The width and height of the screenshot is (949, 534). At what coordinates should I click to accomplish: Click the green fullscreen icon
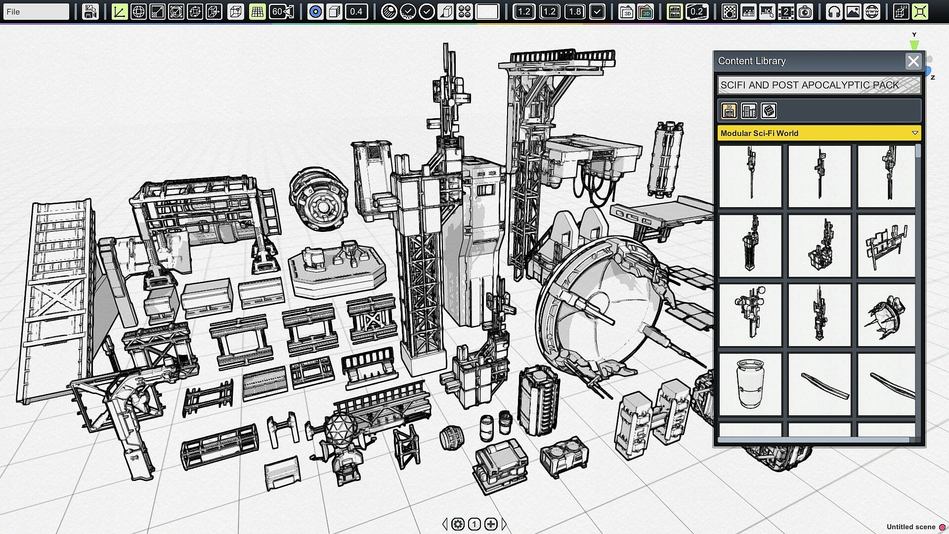(920, 11)
